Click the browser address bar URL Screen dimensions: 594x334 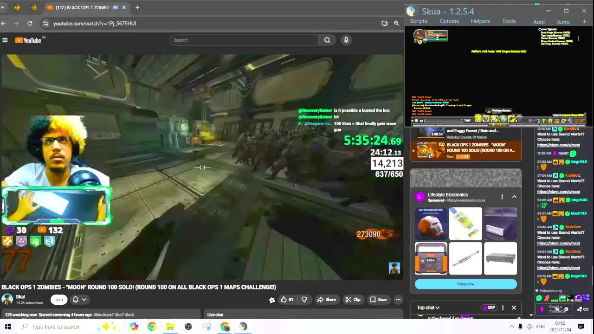[x=94, y=23]
